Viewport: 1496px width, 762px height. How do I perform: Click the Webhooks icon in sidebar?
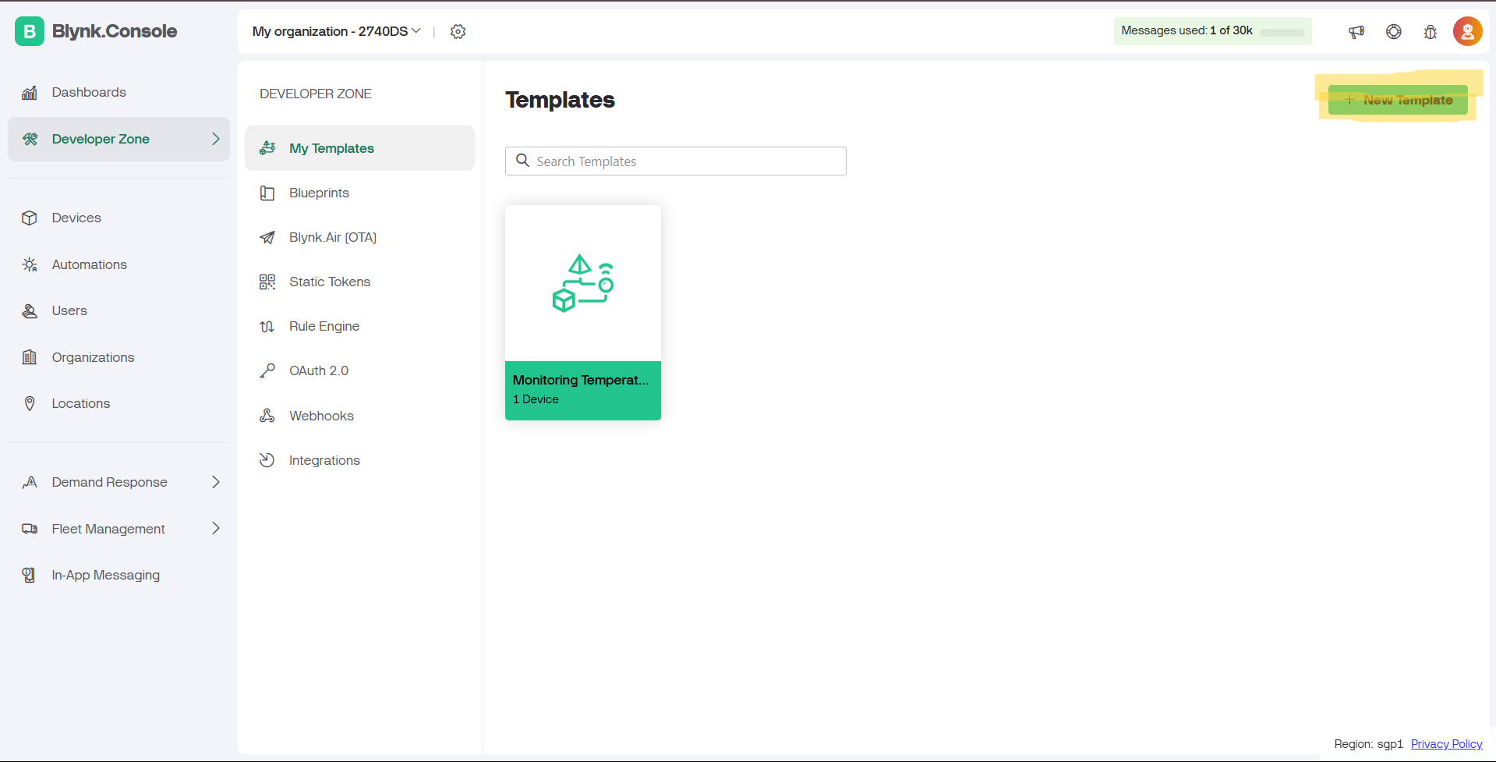coord(267,416)
